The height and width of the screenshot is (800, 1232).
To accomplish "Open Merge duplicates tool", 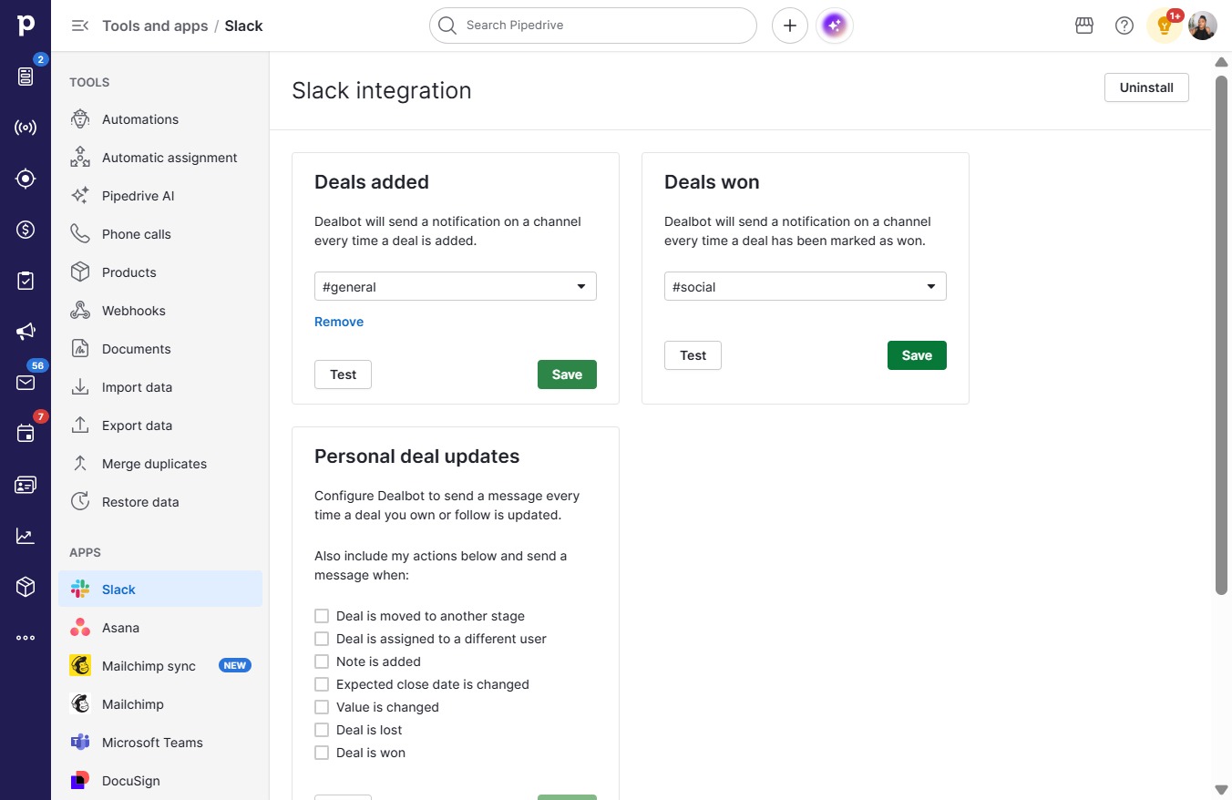I will pyautogui.click(x=160, y=464).
